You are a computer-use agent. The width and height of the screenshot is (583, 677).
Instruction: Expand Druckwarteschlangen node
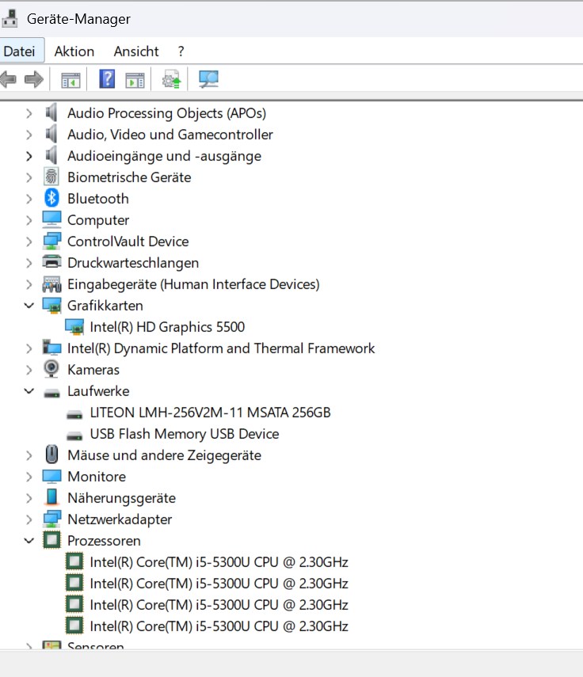click(29, 263)
